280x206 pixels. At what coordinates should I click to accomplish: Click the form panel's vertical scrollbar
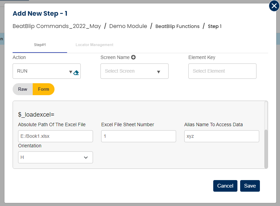pos(266,148)
